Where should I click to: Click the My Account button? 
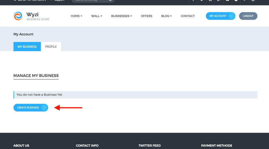click(220, 16)
